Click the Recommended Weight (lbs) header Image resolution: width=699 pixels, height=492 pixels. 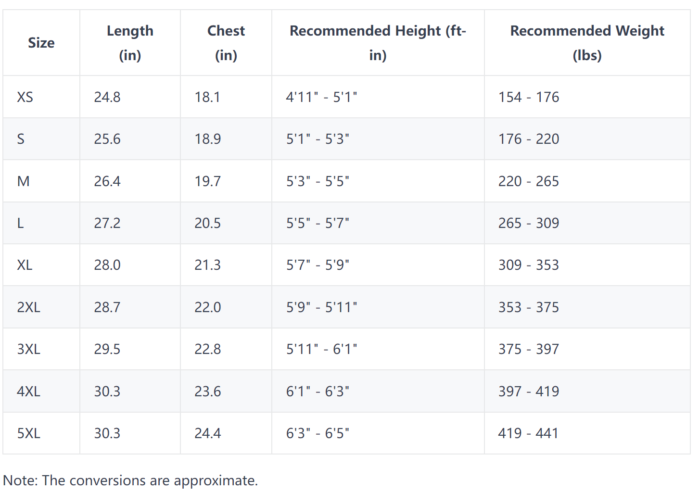[587, 43]
